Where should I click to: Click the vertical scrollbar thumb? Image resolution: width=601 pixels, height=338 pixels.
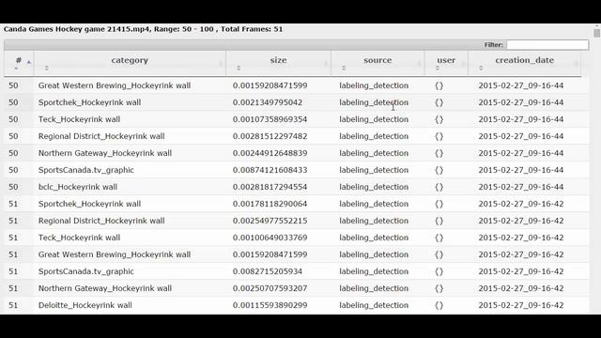597,33
